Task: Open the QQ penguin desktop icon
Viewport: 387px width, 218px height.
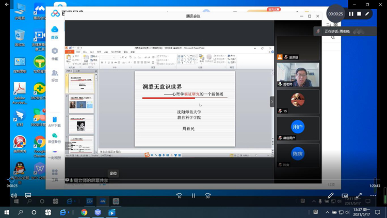Action: pos(20,173)
